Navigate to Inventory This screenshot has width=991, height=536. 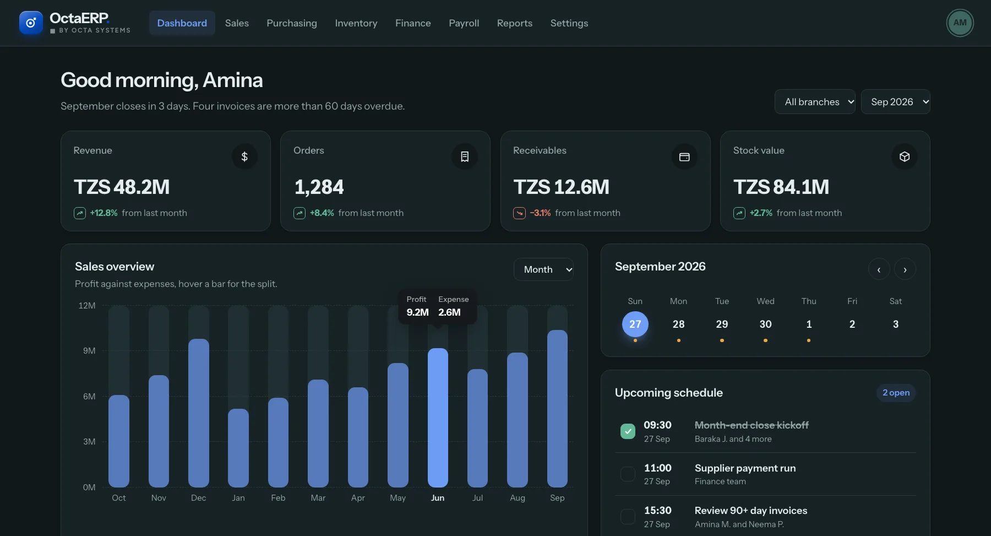[356, 23]
